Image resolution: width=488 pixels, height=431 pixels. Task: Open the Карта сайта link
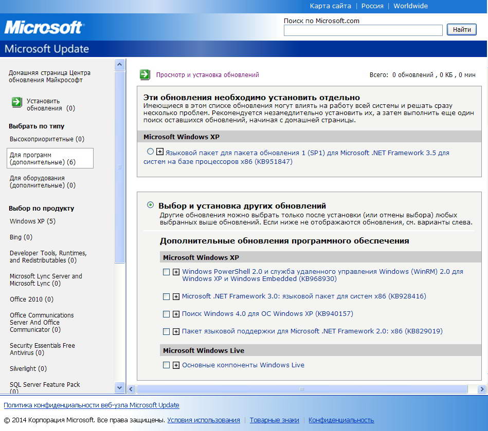[330, 6]
